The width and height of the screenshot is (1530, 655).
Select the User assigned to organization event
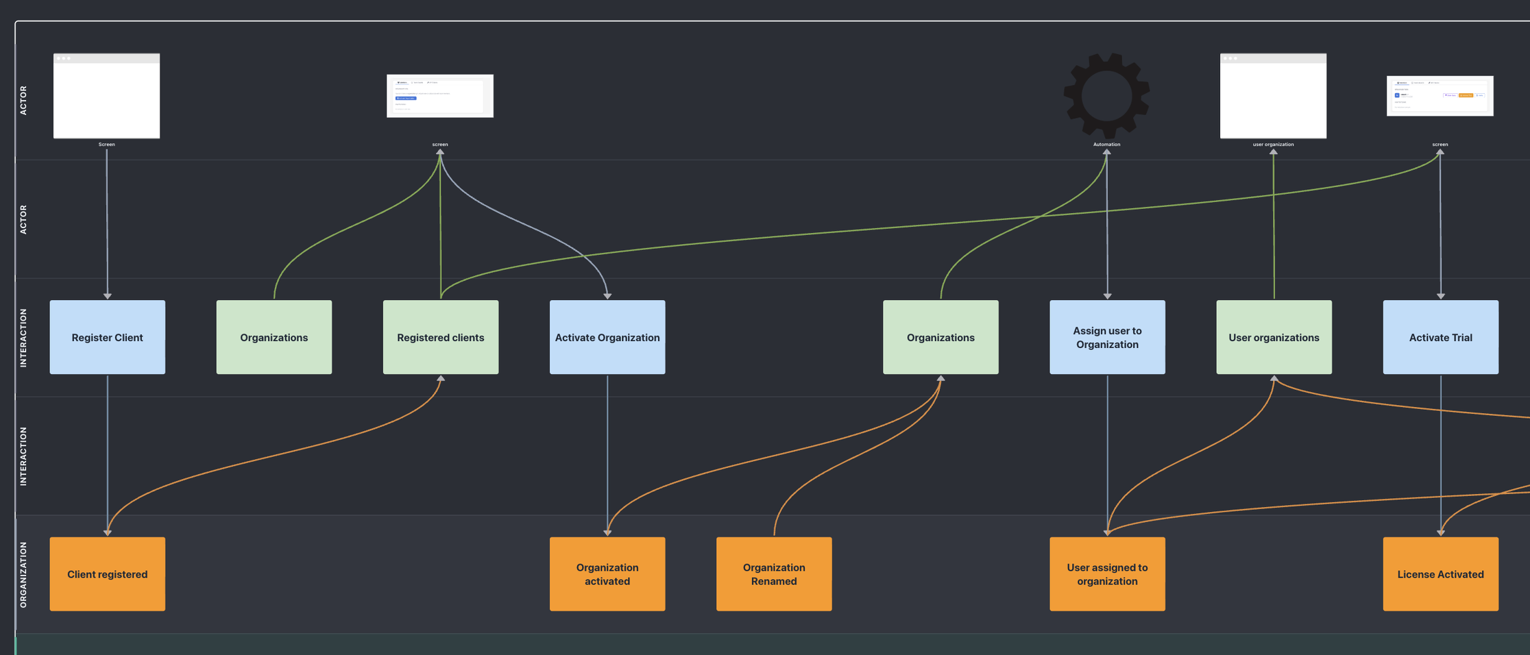coord(1107,574)
